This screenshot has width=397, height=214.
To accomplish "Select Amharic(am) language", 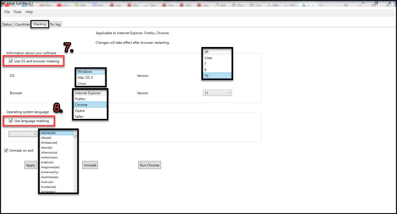I will (56, 157).
